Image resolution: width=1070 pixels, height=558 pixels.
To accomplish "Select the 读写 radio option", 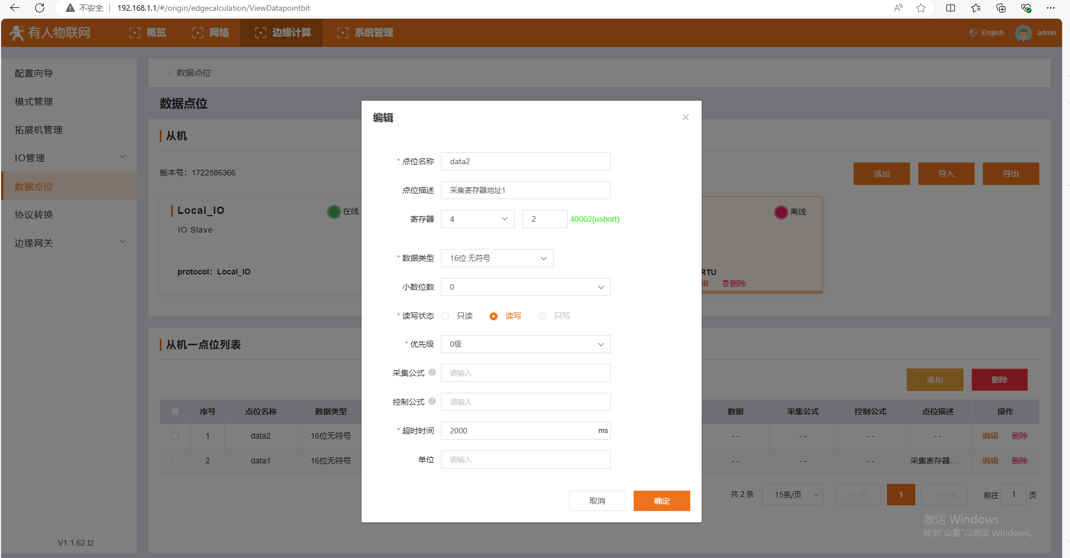I will coord(494,316).
